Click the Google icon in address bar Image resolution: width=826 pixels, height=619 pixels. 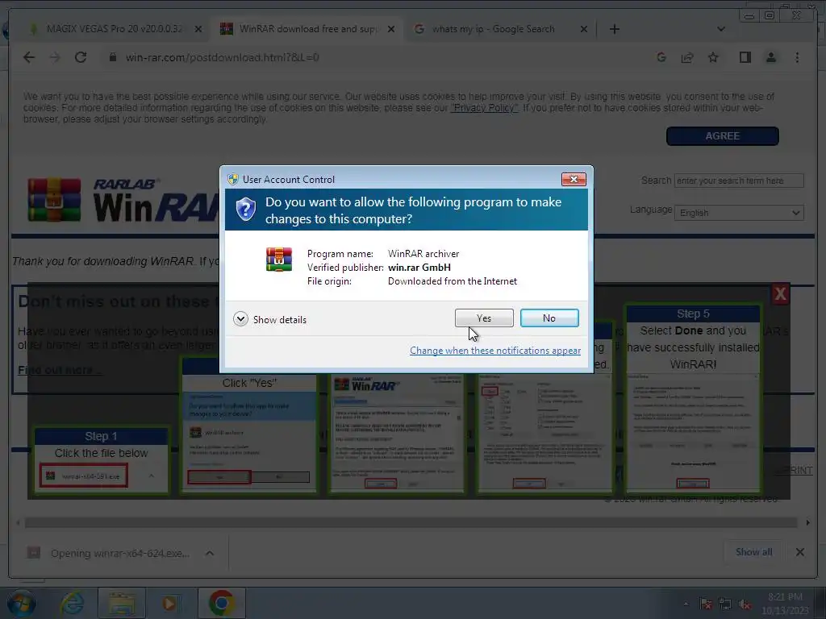point(661,57)
